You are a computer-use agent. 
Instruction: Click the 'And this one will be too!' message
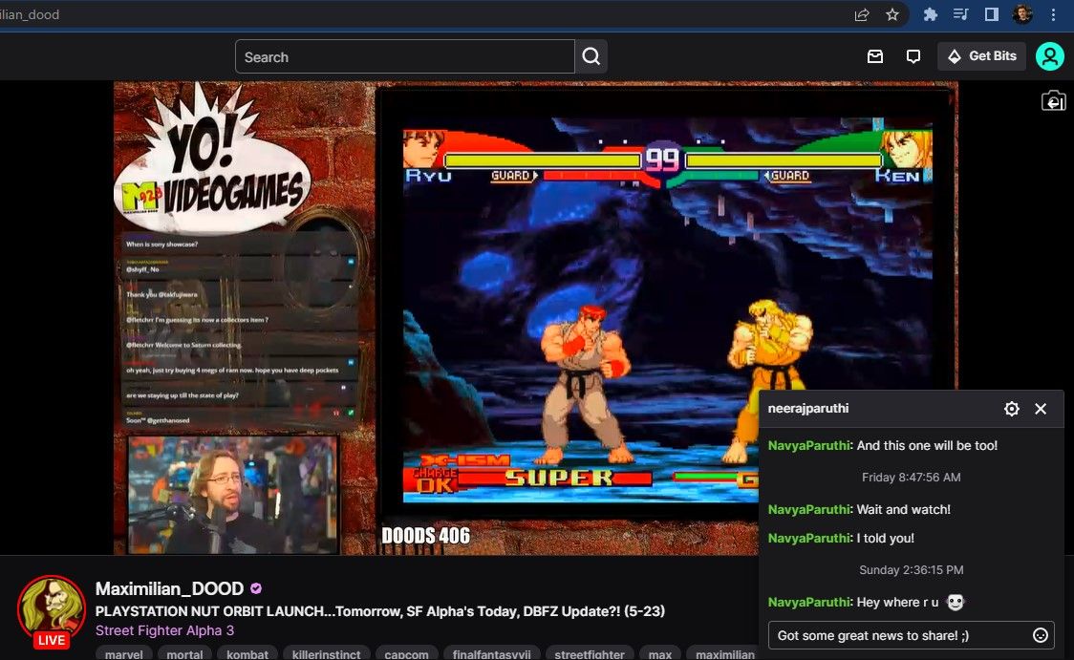click(928, 446)
